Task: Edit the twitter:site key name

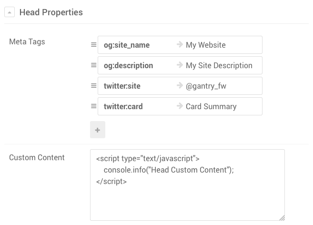Action: tap(122, 86)
